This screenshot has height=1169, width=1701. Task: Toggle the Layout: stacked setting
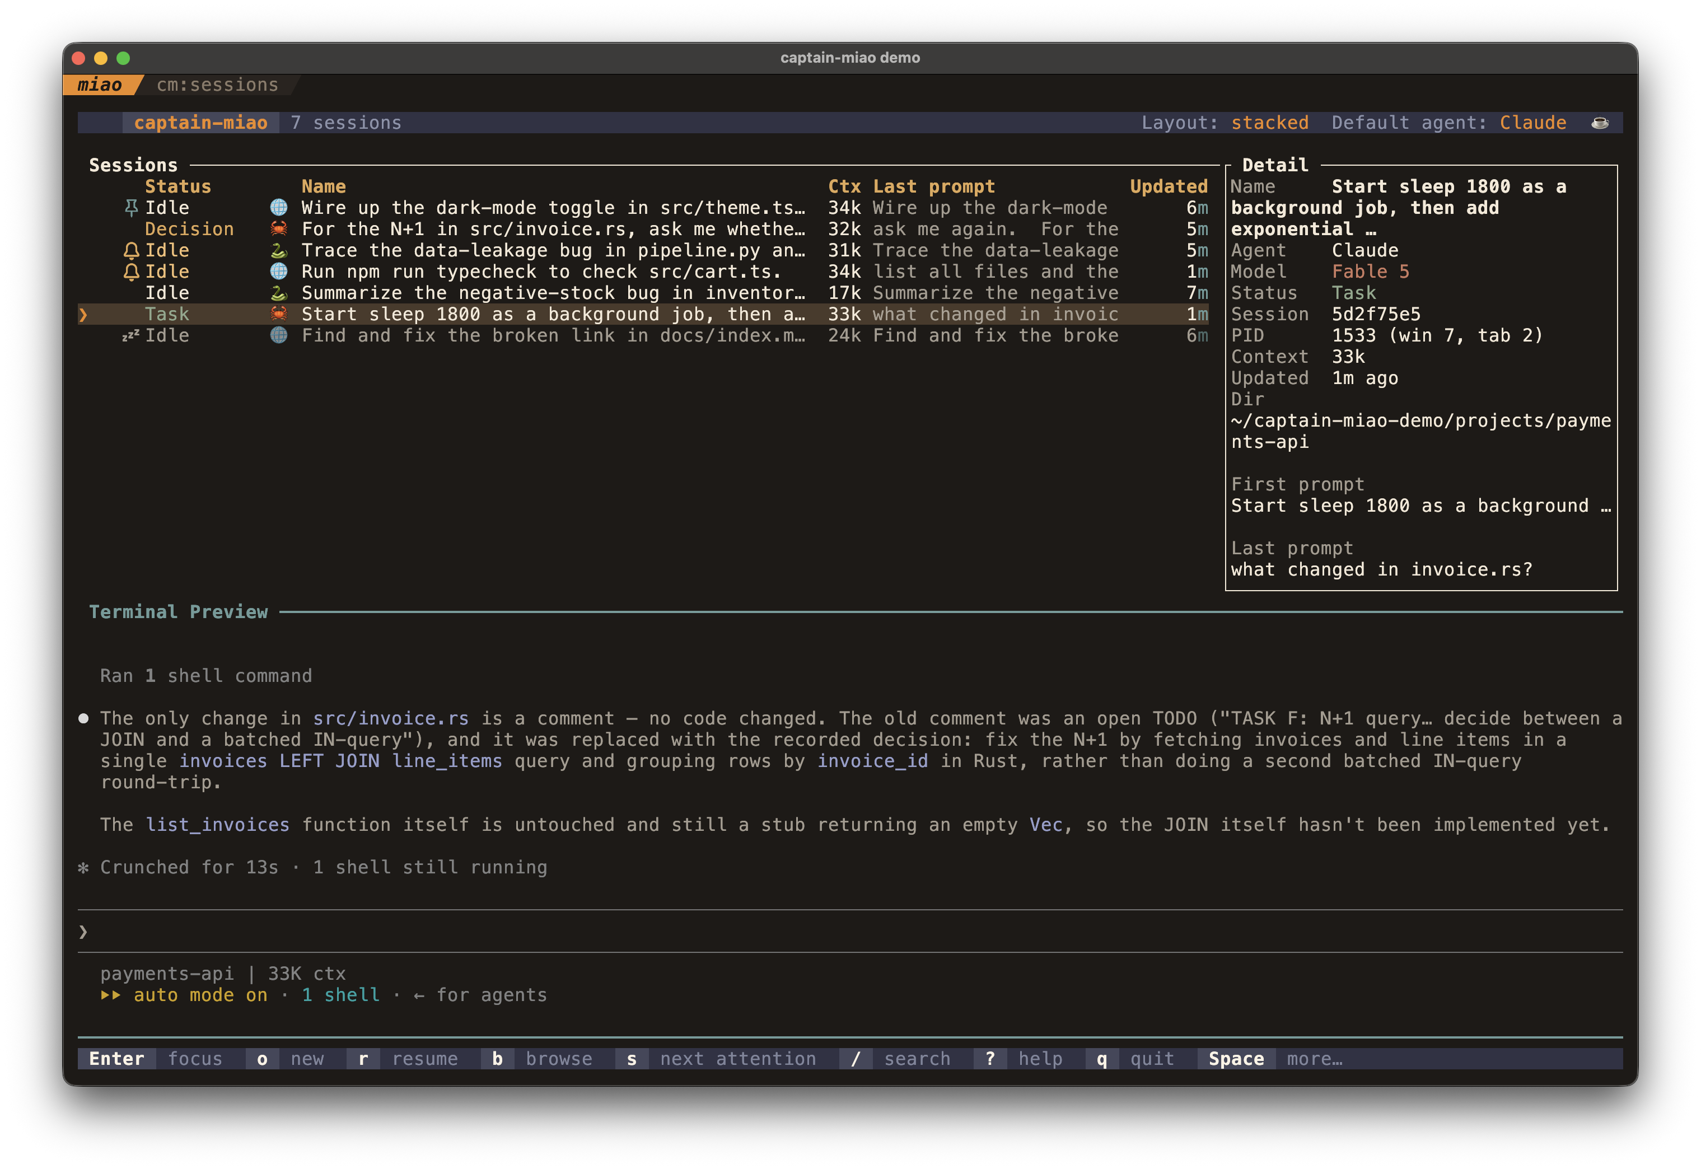(1225, 122)
